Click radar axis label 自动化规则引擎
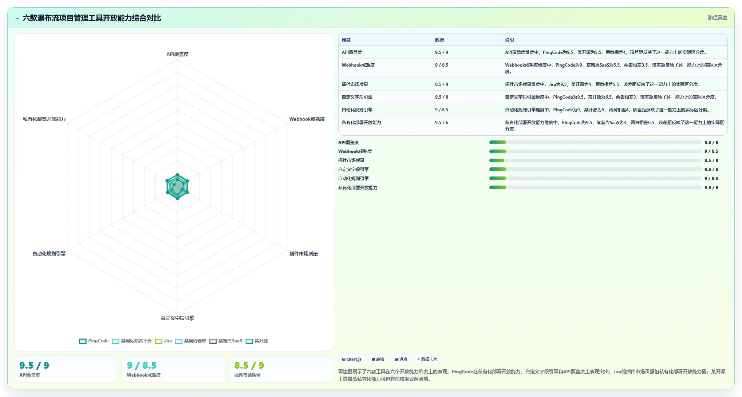Image resolution: width=742 pixels, height=397 pixels. click(49, 254)
